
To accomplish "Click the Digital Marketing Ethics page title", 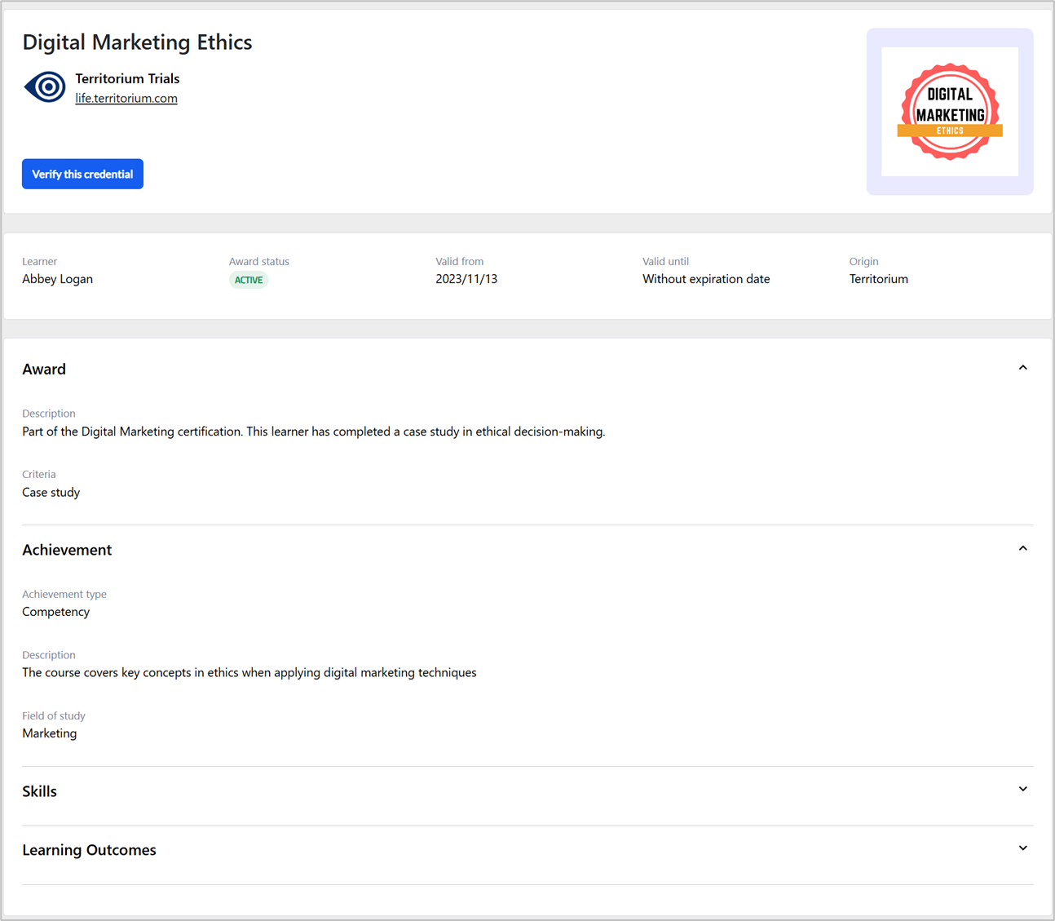I will 137,42.
